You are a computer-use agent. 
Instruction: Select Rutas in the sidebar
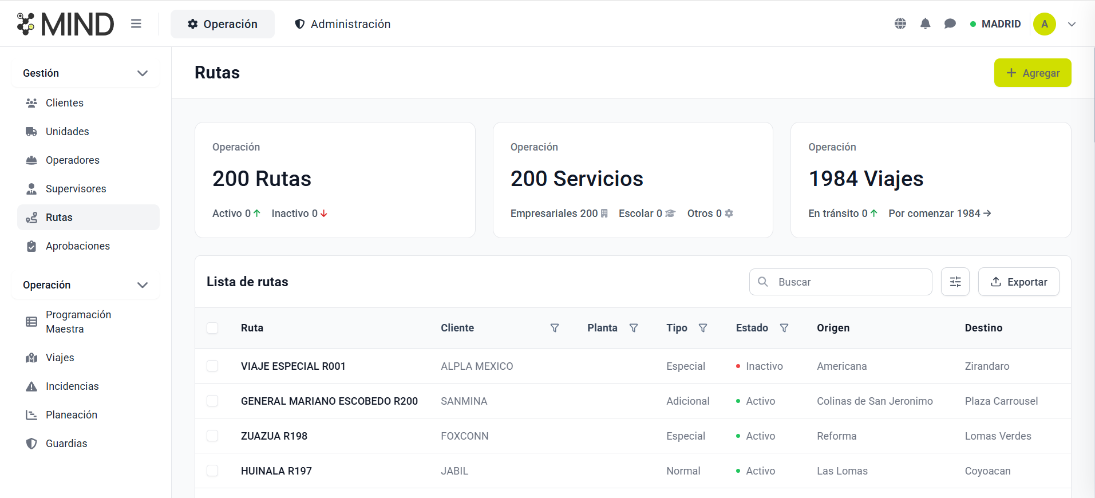(88, 218)
